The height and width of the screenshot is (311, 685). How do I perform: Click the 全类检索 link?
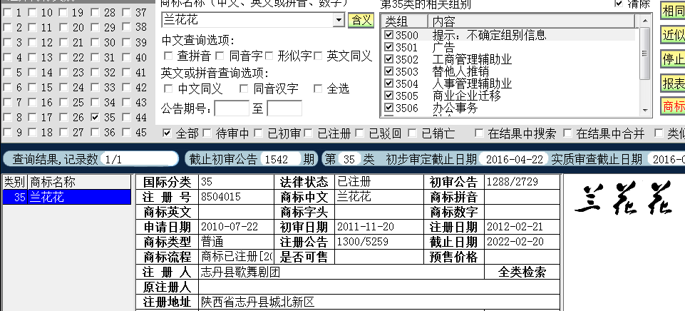click(x=522, y=272)
